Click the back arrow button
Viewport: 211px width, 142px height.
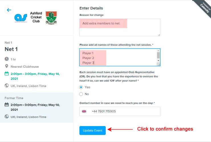(9, 10)
